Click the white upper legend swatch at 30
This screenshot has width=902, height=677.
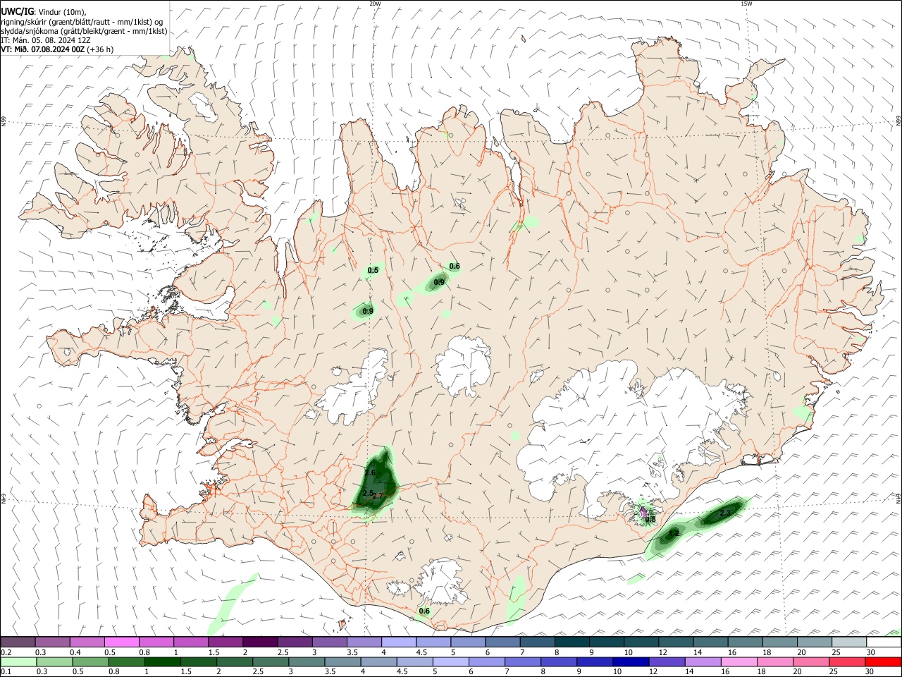[884, 642]
